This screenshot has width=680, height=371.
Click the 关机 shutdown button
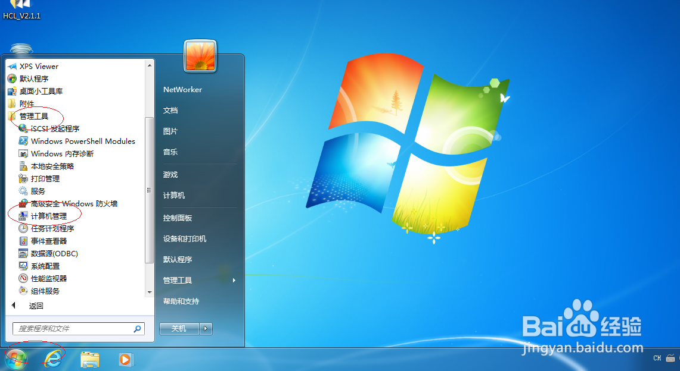[179, 329]
